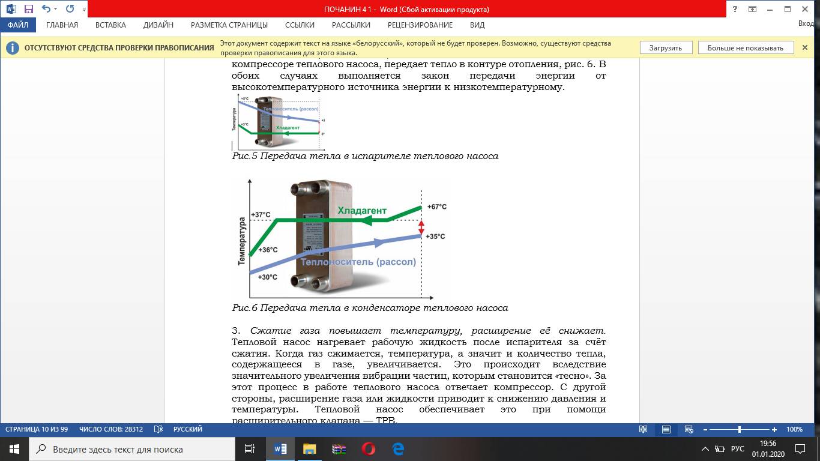Open Customize Quick Access Toolbar dropdown

[83, 10]
